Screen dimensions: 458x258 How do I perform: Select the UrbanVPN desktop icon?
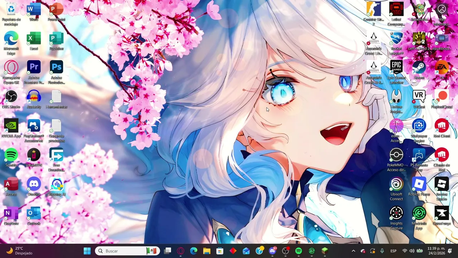point(34,157)
